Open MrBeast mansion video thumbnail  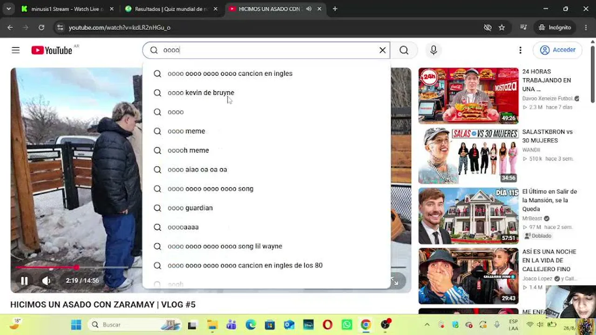[x=468, y=216]
